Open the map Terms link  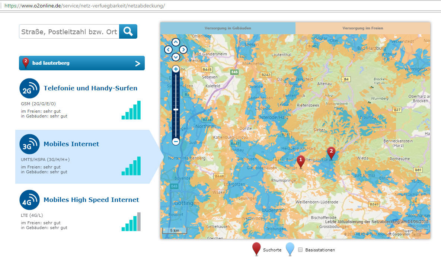[x=416, y=234]
